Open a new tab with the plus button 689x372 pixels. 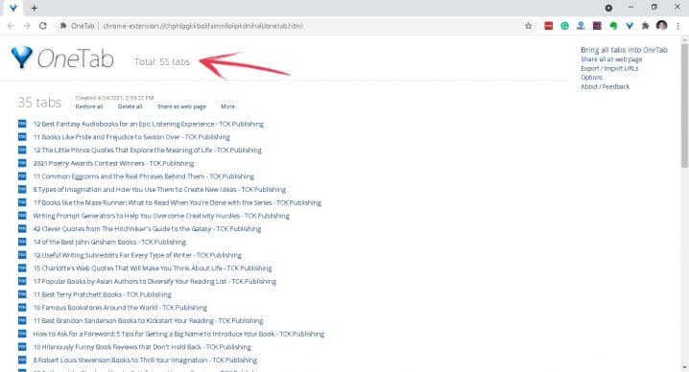[35, 8]
